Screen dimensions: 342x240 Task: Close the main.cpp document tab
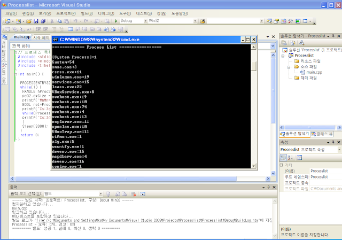point(274,37)
